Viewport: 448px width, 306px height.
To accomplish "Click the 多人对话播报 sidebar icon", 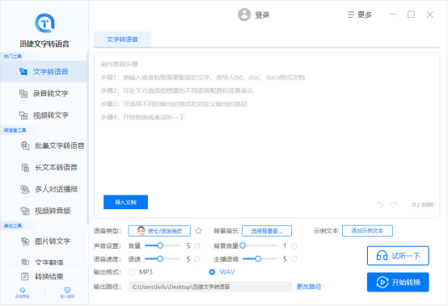I will click(25, 189).
